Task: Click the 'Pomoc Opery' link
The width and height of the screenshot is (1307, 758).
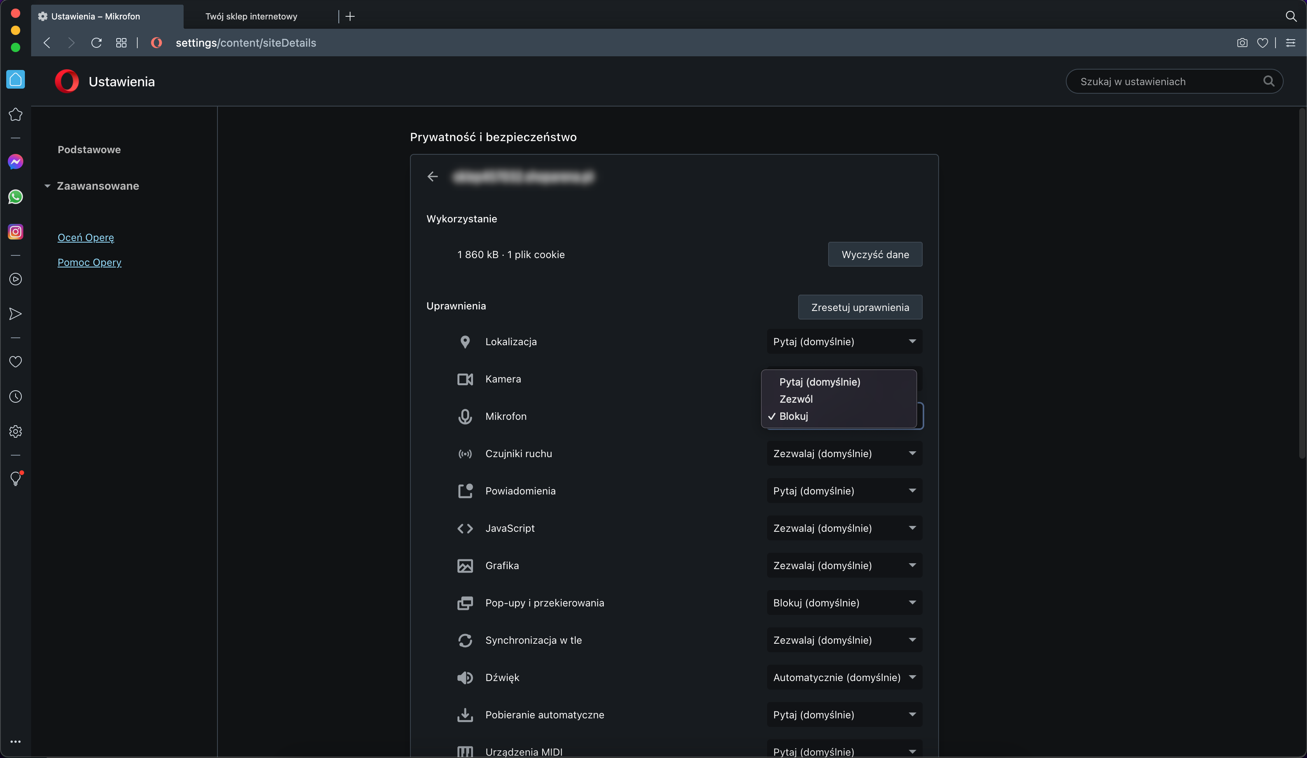Action: click(x=89, y=262)
